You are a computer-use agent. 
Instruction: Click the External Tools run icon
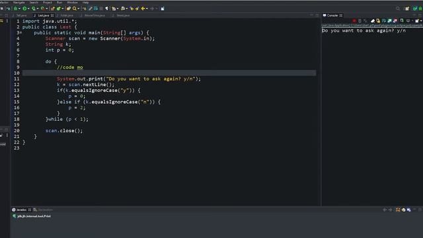(42, 9)
